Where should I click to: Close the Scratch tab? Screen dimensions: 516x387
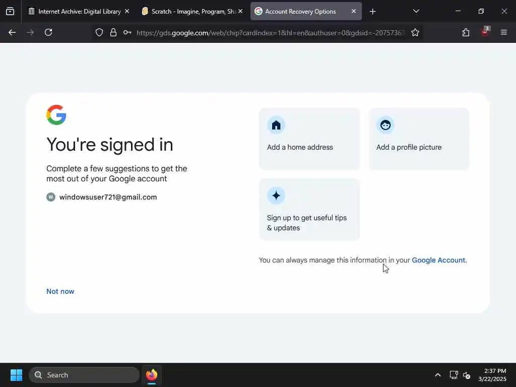pyautogui.click(x=240, y=11)
